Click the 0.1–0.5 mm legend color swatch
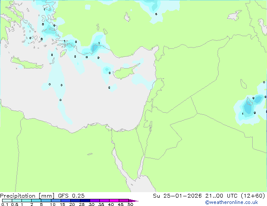The image size is (267, 206). tap(7, 201)
